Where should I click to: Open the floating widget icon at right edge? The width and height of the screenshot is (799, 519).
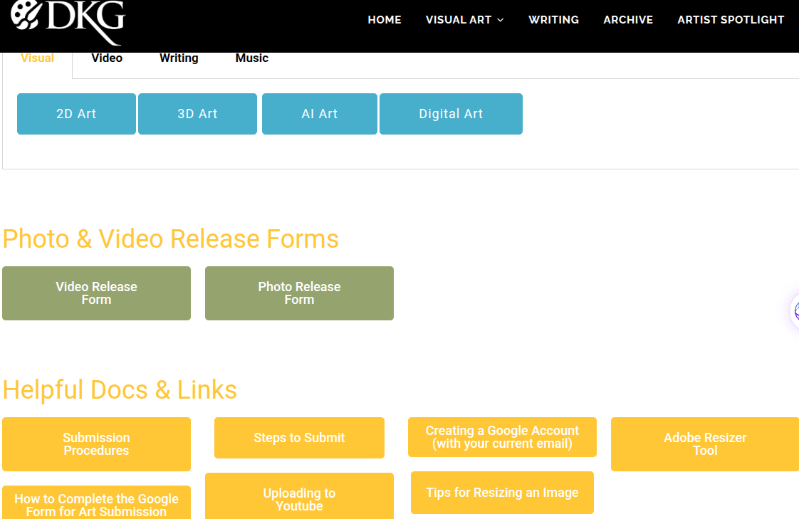(x=795, y=310)
